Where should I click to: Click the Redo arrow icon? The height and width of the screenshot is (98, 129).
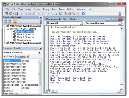point(43,14)
